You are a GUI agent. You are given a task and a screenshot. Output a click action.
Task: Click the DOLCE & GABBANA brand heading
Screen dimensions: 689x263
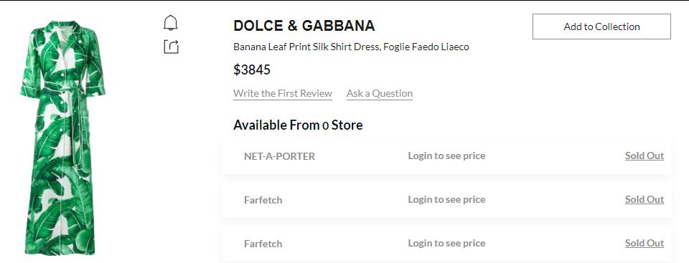pos(304,26)
